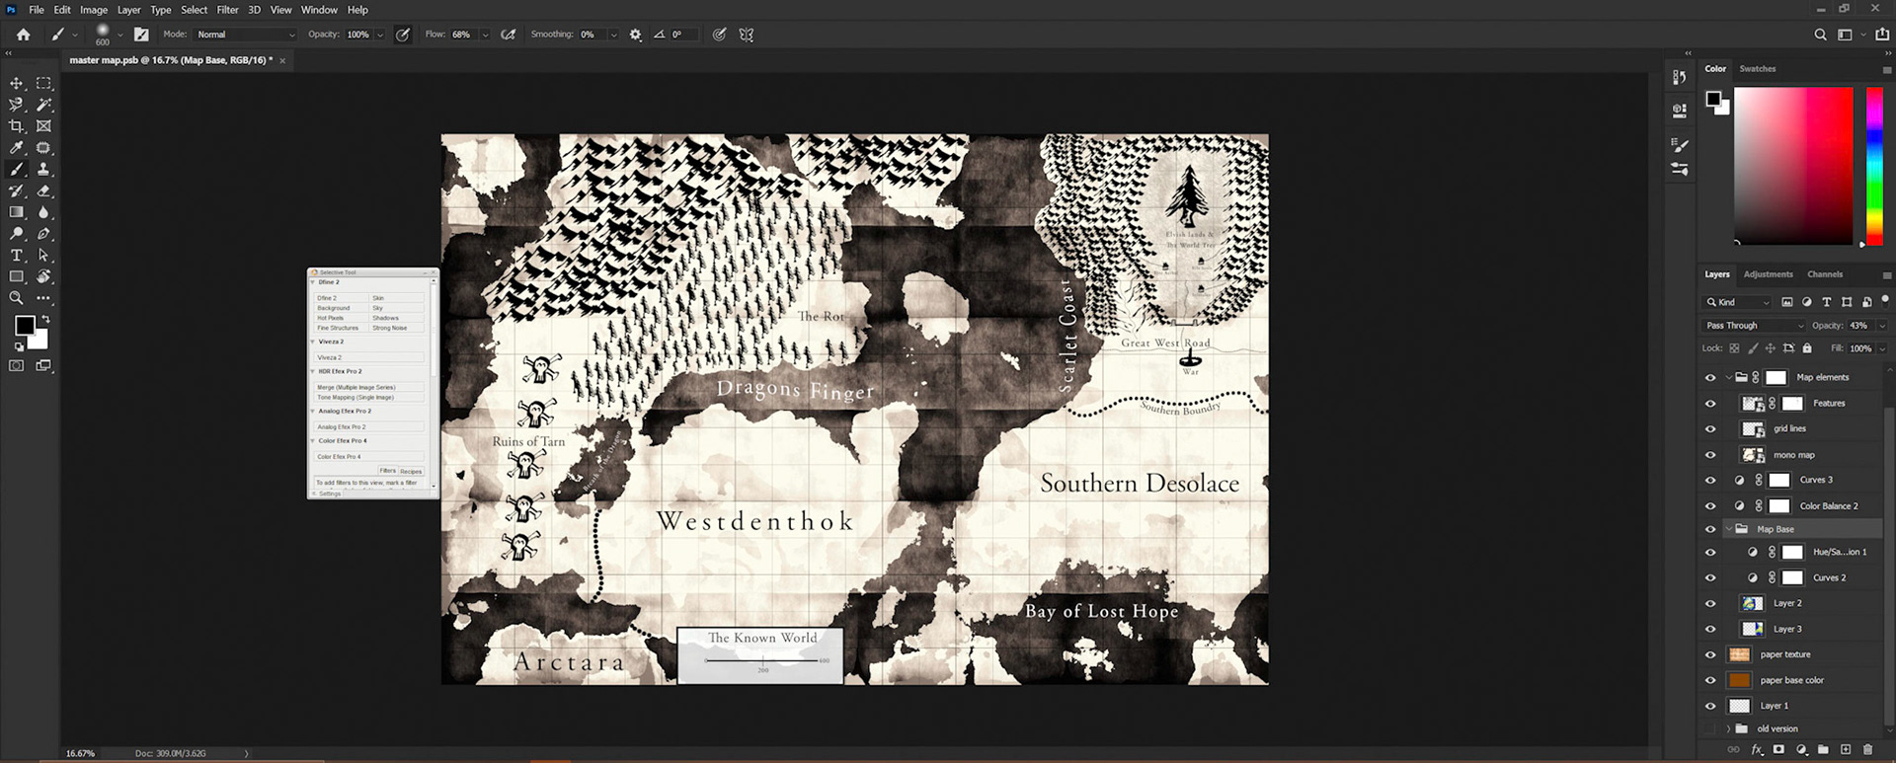Image resolution: width=1896 pixels, height=763 pixels.
Task: Show the old version layer group
Action: click(1710, 728)
